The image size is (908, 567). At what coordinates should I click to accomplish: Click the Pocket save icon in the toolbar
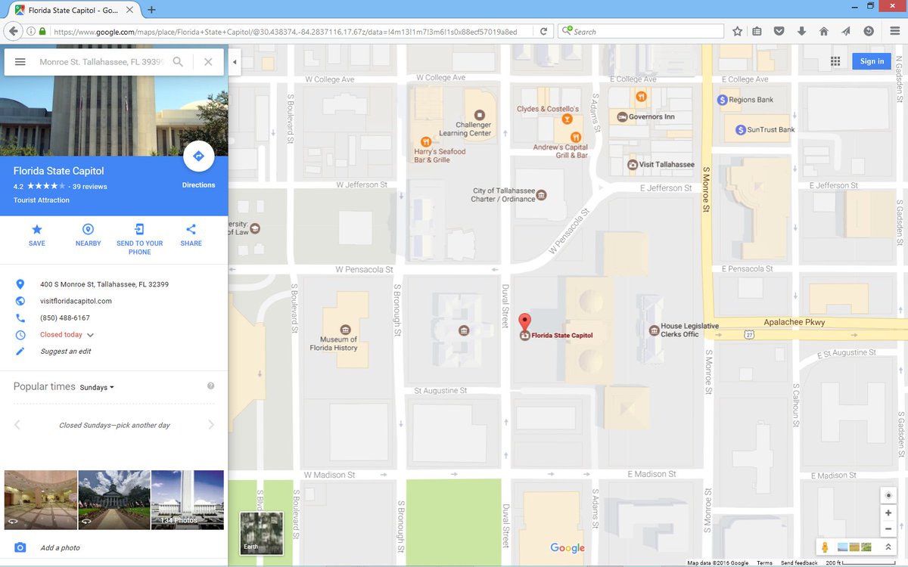[x=778, y=31]
